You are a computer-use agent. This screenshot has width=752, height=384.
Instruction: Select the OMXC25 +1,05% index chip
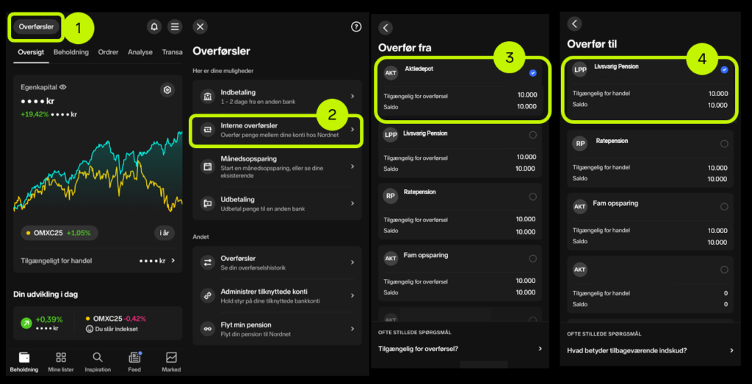(x=59, y=233)
